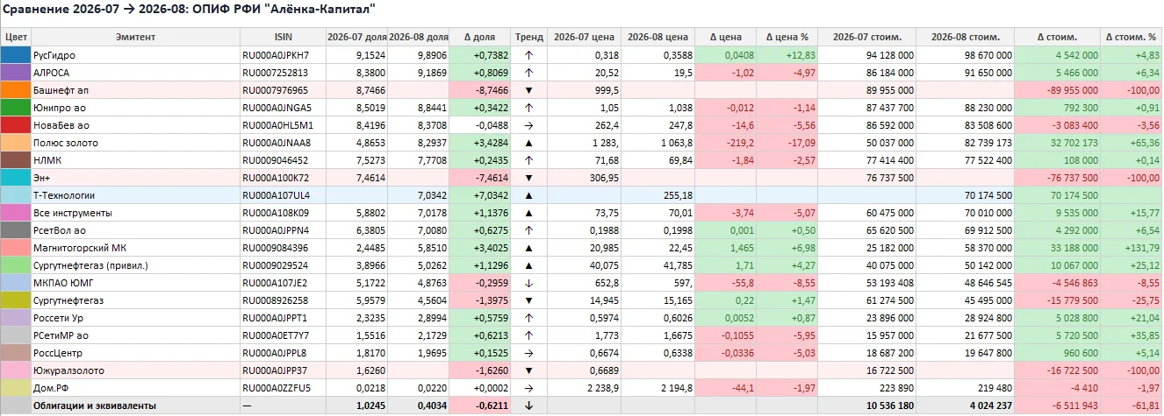
Task: Click the Δ доля value -8,7466
Action: click(491, 89)
